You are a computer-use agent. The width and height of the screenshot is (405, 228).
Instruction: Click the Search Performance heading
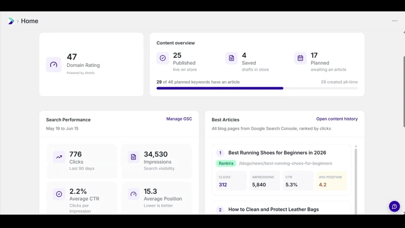pyautogui.click(x=68, y=120)
